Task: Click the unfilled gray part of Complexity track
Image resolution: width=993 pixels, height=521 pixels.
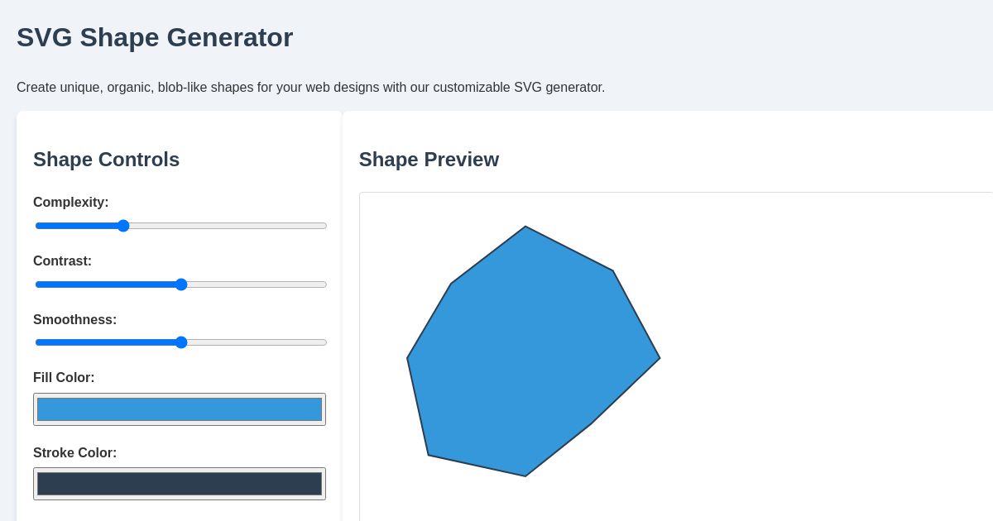Action: 228,226
